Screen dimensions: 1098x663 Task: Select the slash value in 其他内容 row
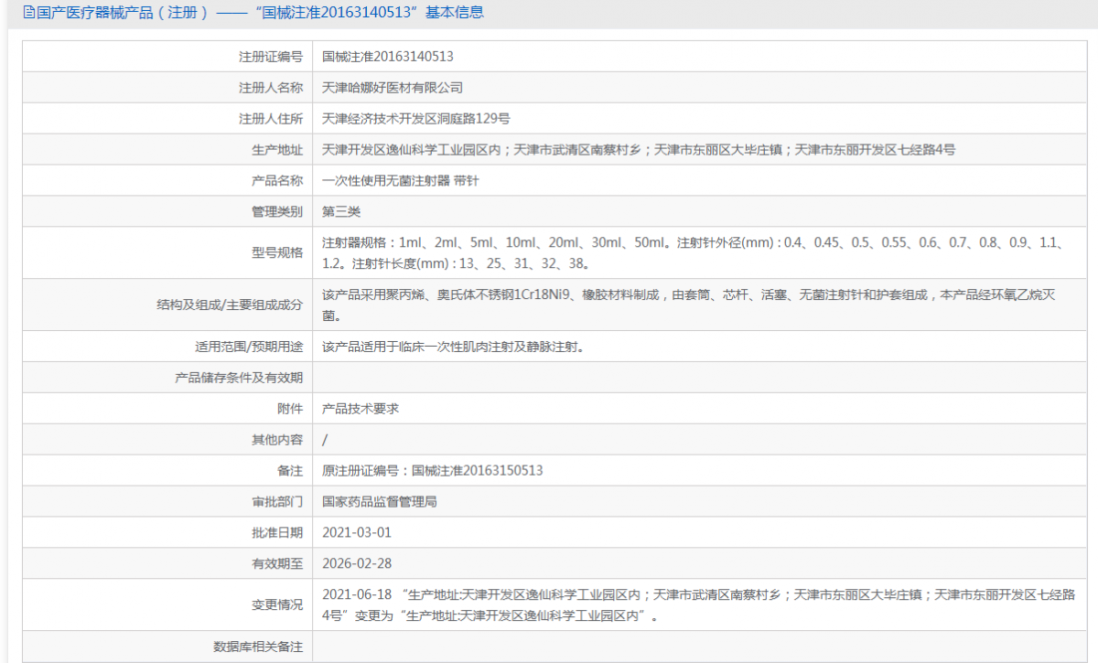pos(325,440)
